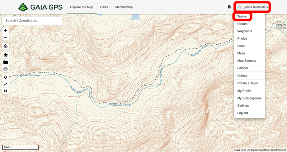Screen dimensions: 287x152
Task: Open My Subscriptions menu entry
Action: [249, 98]
